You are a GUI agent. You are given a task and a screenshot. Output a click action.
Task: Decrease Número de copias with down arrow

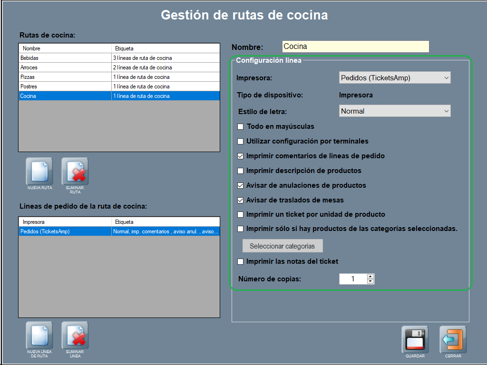tap(370, 281)
